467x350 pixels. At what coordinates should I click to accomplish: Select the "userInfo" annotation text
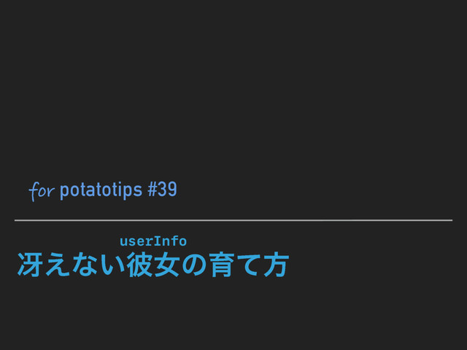pyautogui.click(x=153, y=241)
